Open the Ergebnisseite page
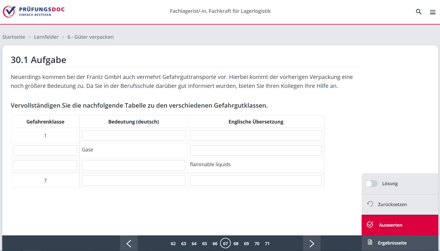The width and height of the screenshot is (440, 251). click(x=392, y=243)
